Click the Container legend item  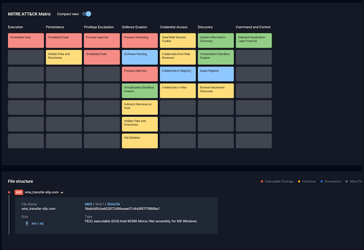click(307, 181)
